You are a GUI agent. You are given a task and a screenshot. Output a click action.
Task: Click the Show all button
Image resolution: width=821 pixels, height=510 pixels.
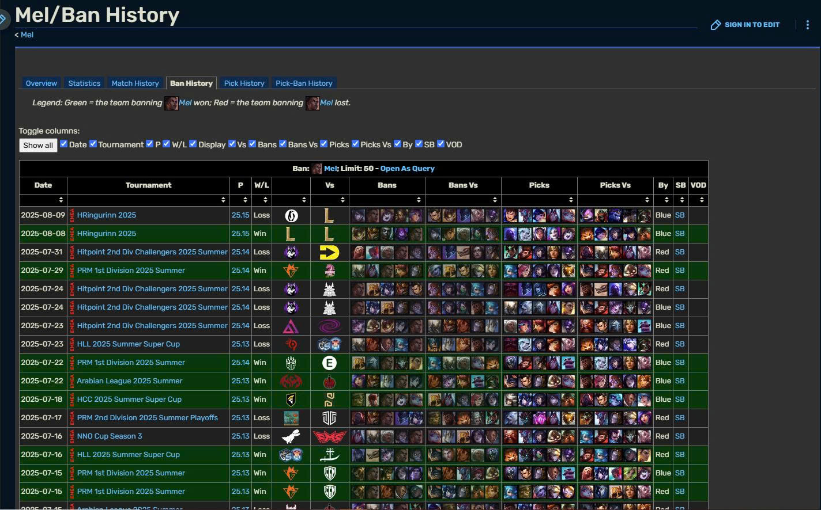pyautogui.click(x=38, y=145)
